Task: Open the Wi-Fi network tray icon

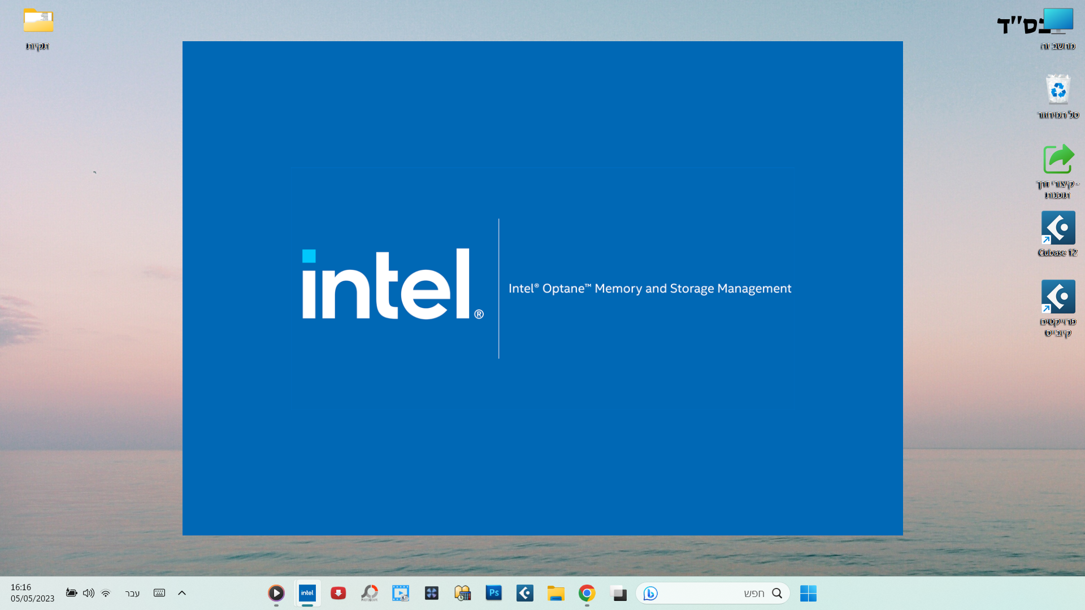Action: [106, 593]
